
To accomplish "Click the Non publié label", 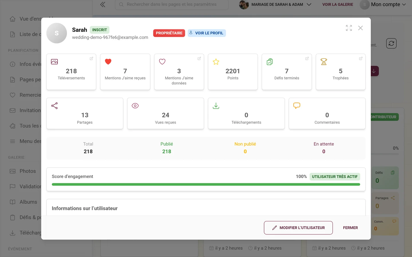I will 245,144.
